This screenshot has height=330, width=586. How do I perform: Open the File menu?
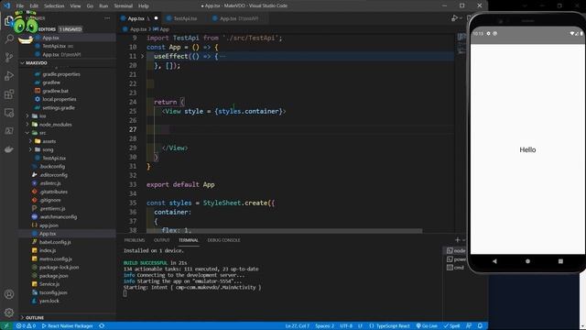click(x=20, y=6)
